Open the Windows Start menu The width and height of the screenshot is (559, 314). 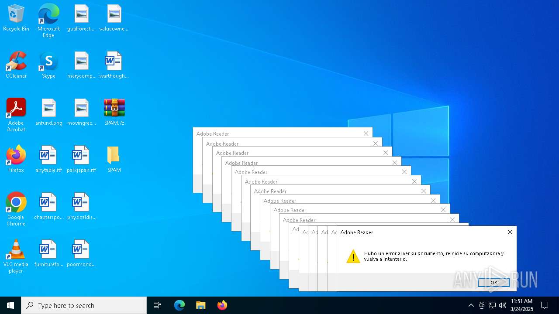tap(10, 305)
